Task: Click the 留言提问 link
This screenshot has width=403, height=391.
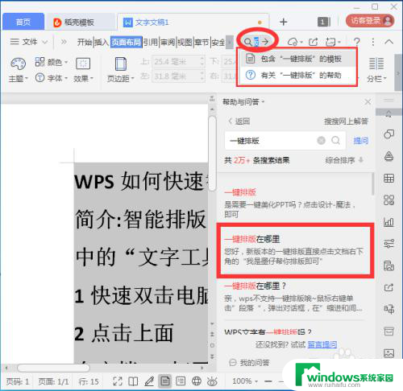Action: [x=322, y=344]
